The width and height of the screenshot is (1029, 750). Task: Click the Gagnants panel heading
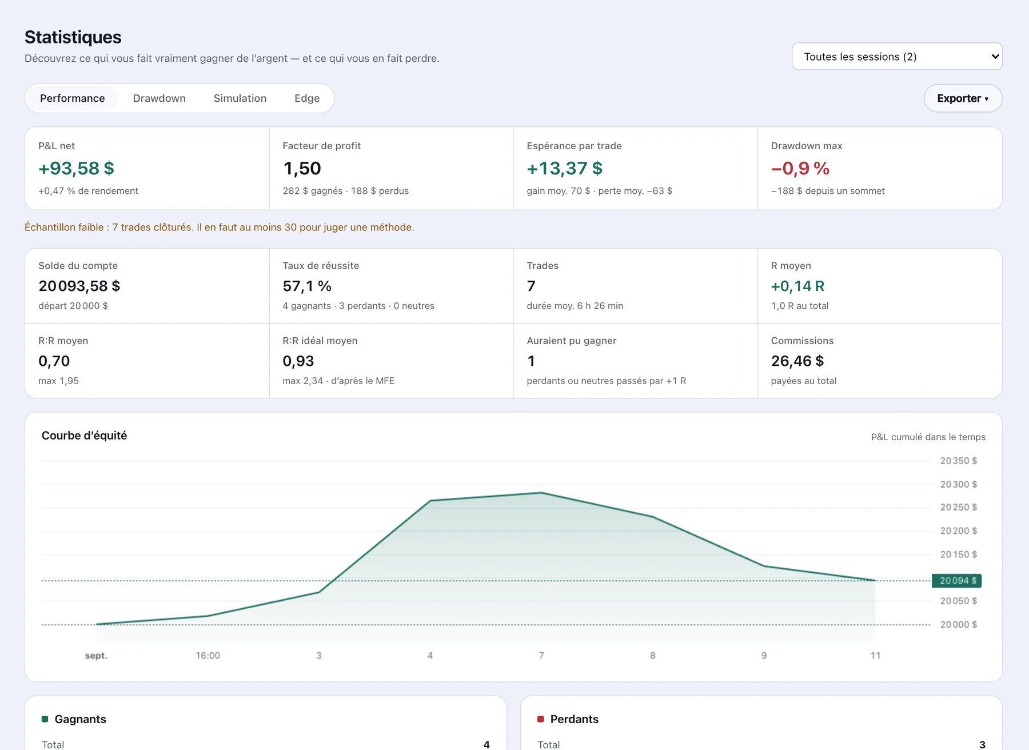(80, 719)
